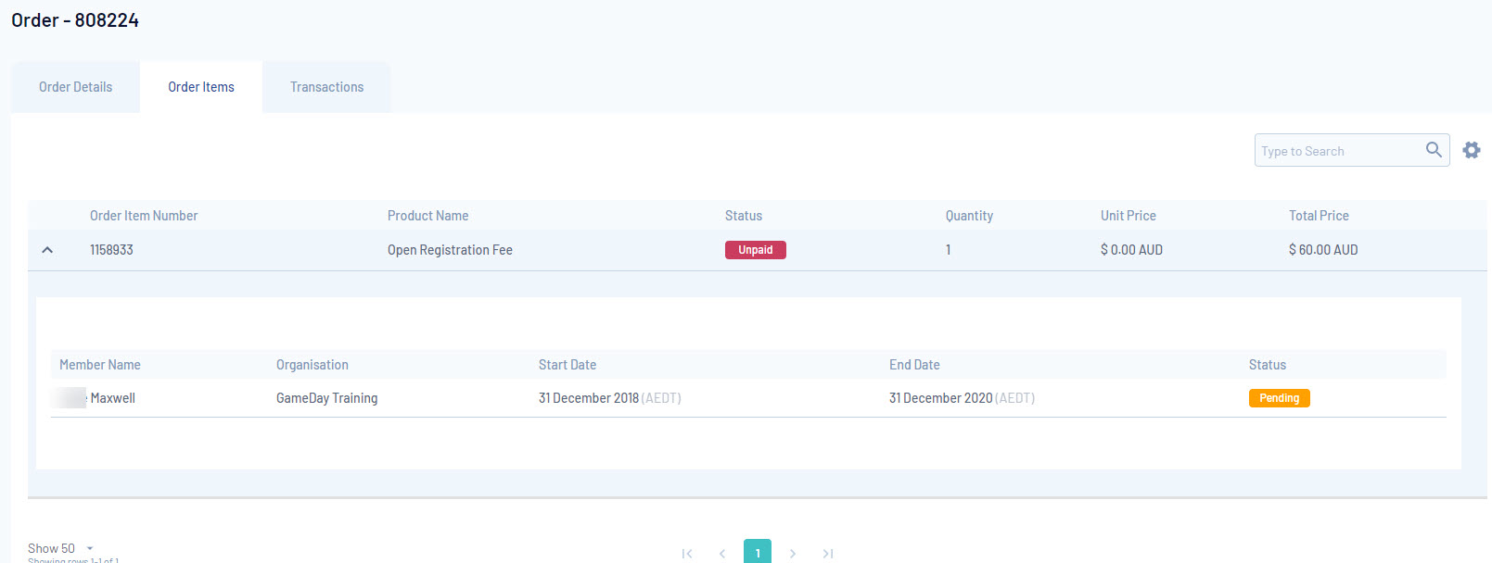Select the Order Items tab
Viewport: 1492px width, 563px height.
click(x=201, y=87)
